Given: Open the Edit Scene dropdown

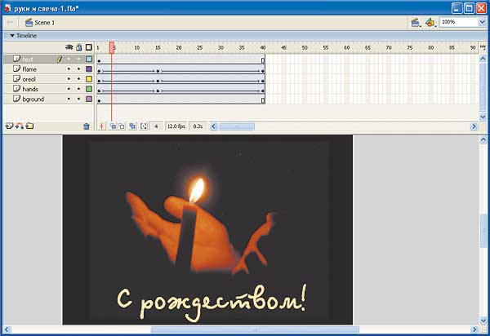Looking at the screenshot, I should tap(416, 22).
